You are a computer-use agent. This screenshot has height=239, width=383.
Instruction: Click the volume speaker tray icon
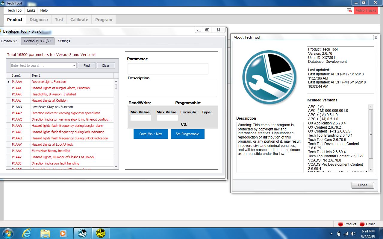(x=353, y=234)
